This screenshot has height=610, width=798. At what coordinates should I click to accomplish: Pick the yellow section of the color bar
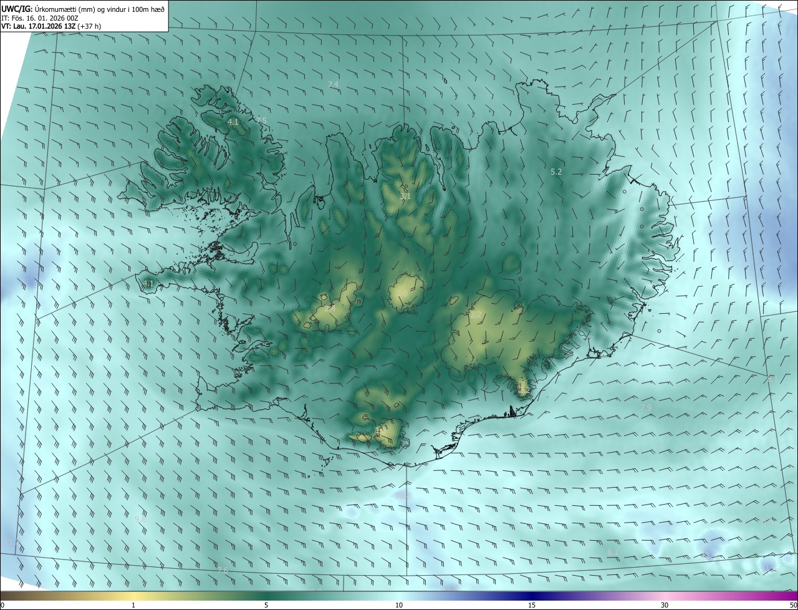pos(133,596)
